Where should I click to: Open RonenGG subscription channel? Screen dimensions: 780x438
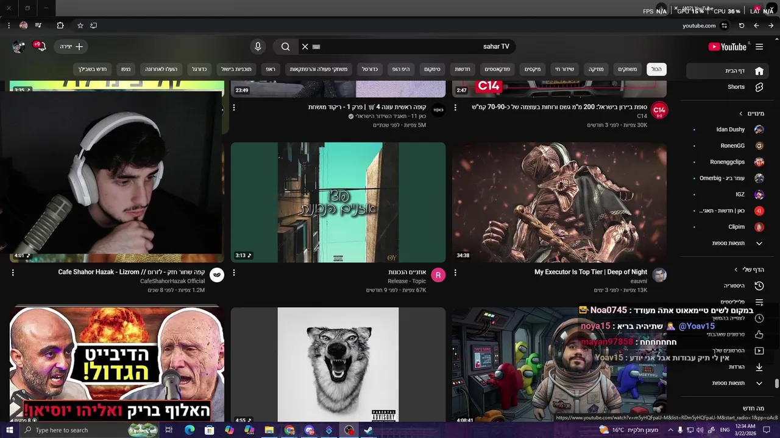coord(728,146)
